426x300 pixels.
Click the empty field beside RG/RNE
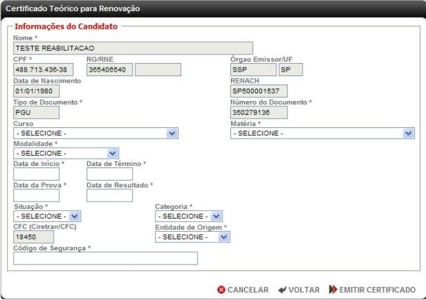point(158,70)
